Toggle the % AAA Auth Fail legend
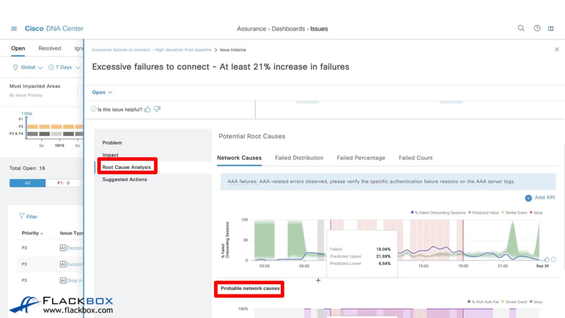The width and height of the screenshot is (565, 318). (x=483, y=302)
